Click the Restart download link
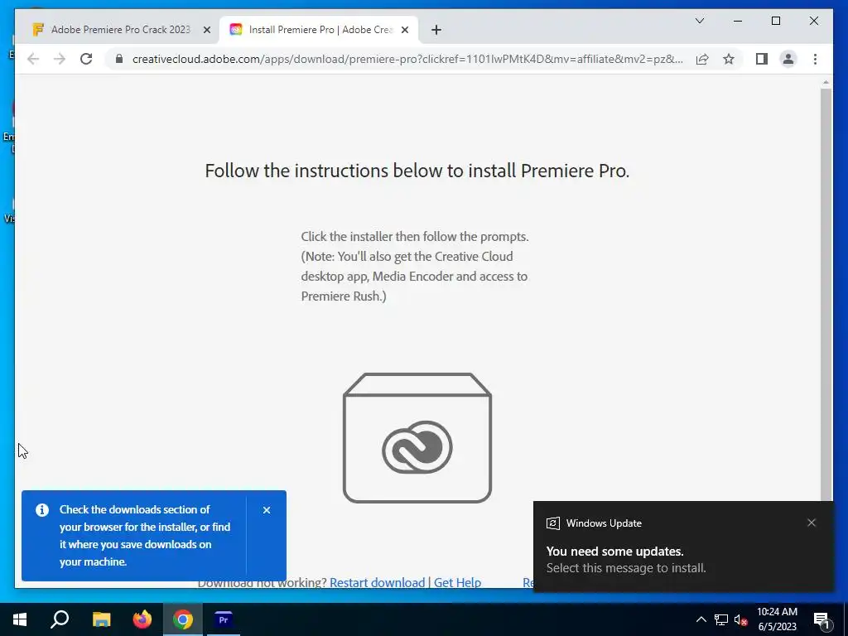848x636 pixels. 377,582
